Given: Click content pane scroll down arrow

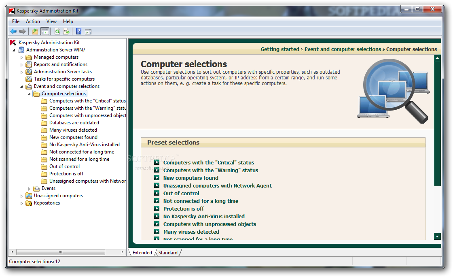Looking at the screenshot, I should click(437, 237).
